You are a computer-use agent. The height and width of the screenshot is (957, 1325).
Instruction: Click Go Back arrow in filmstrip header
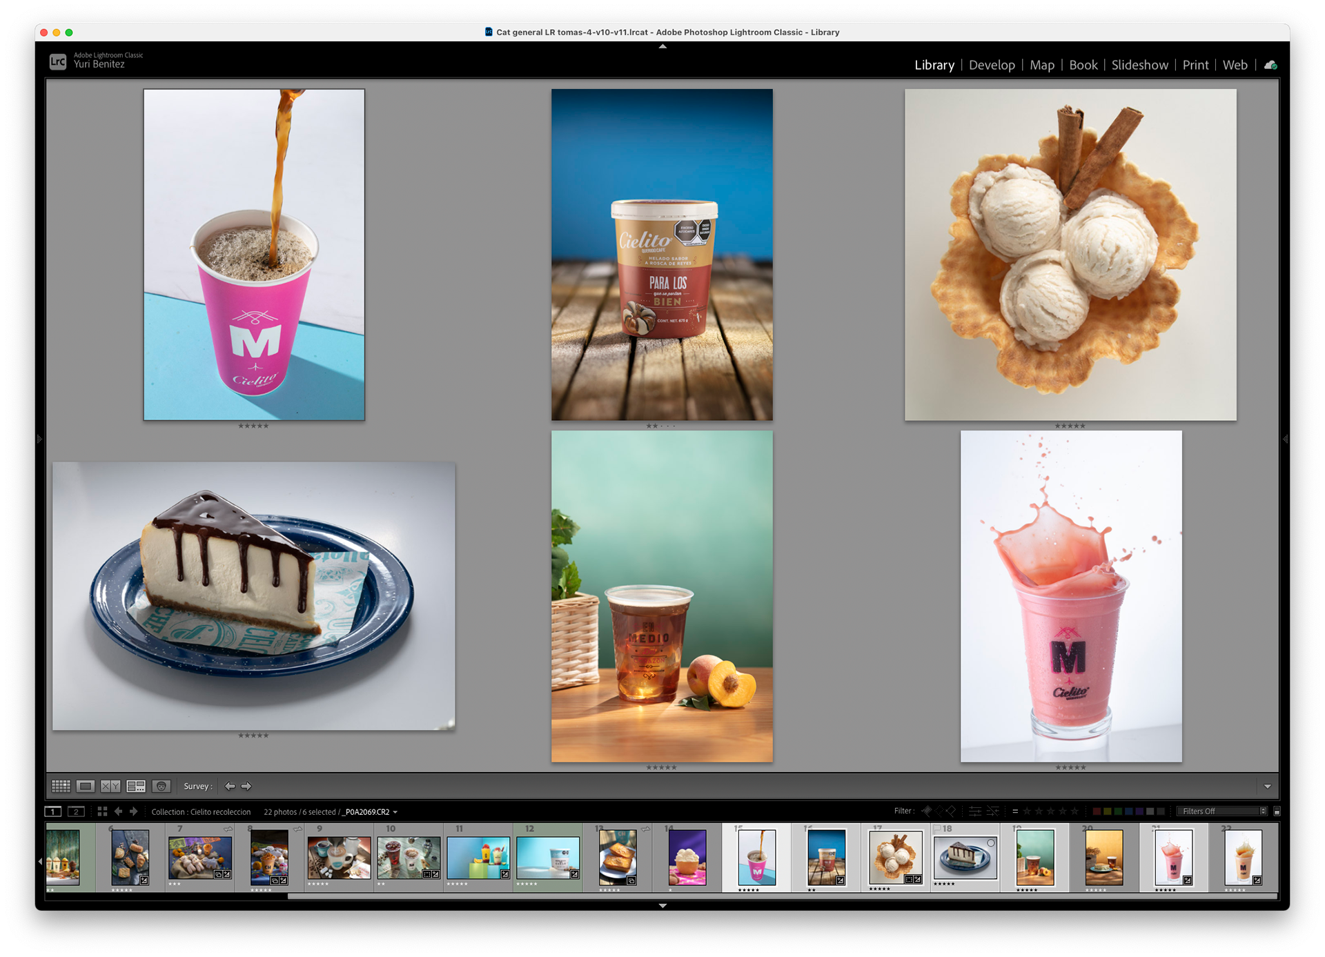pos(118,811)
